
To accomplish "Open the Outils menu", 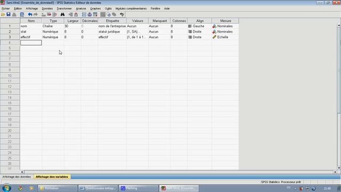I will [x=108, y=9].
